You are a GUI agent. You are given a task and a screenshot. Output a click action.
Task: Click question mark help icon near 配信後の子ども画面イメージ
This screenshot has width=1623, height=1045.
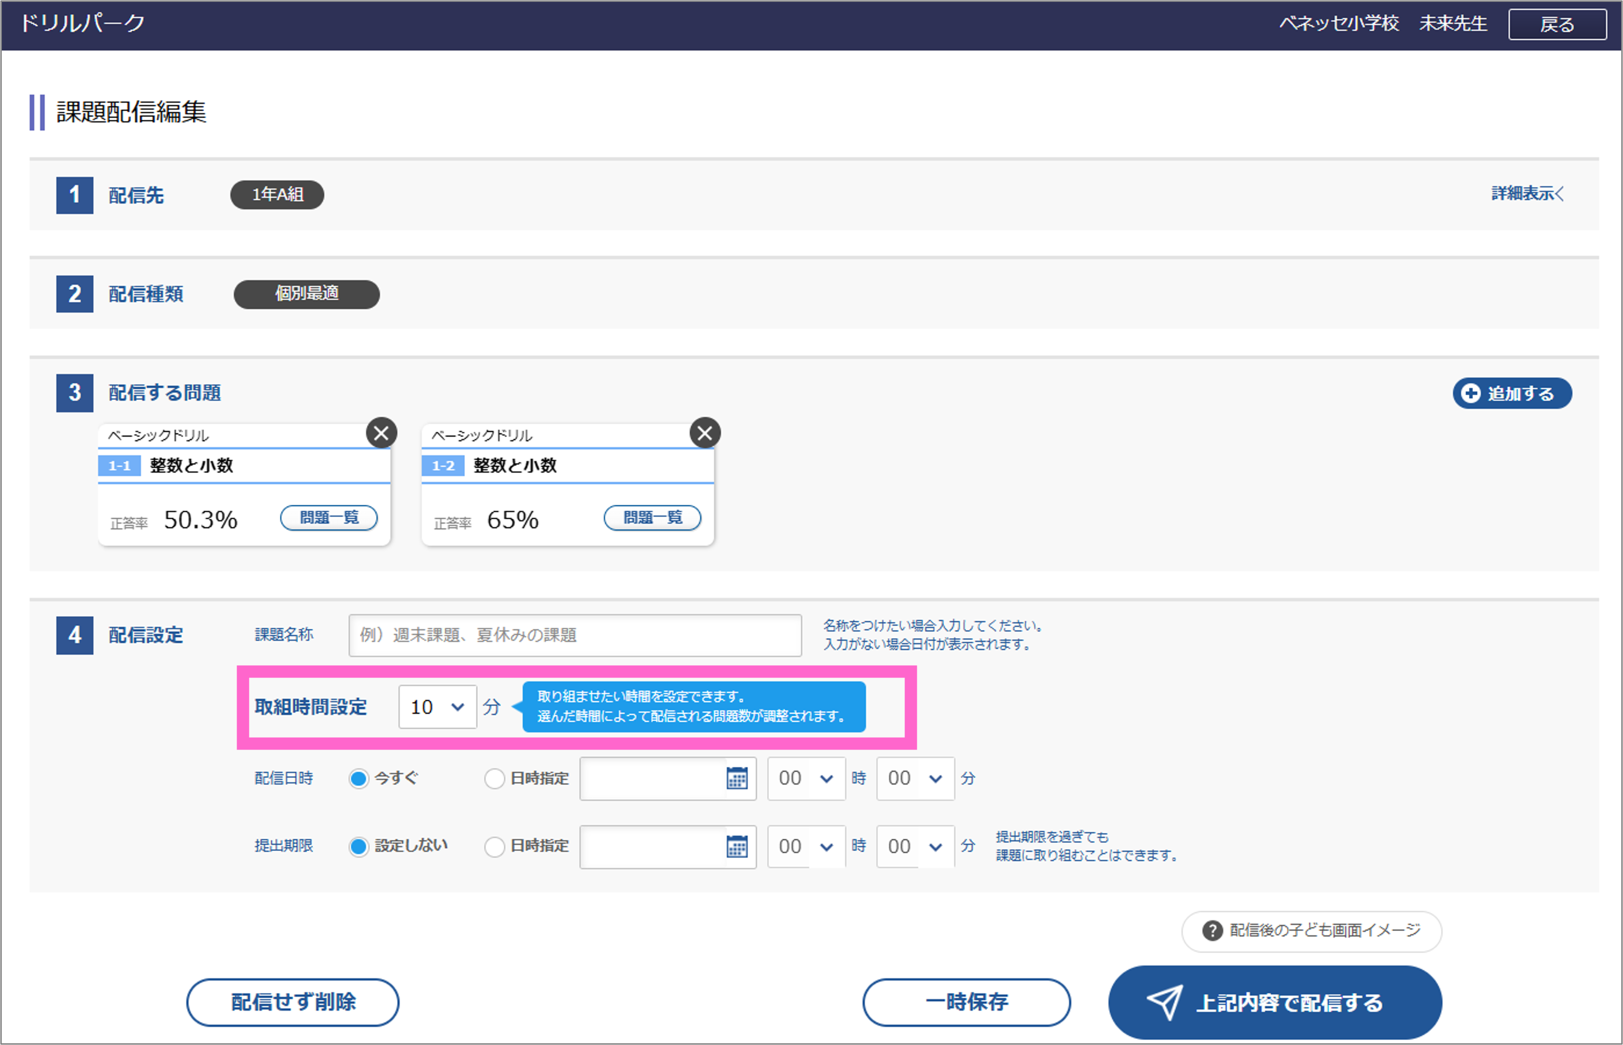tap(1212, 930)
